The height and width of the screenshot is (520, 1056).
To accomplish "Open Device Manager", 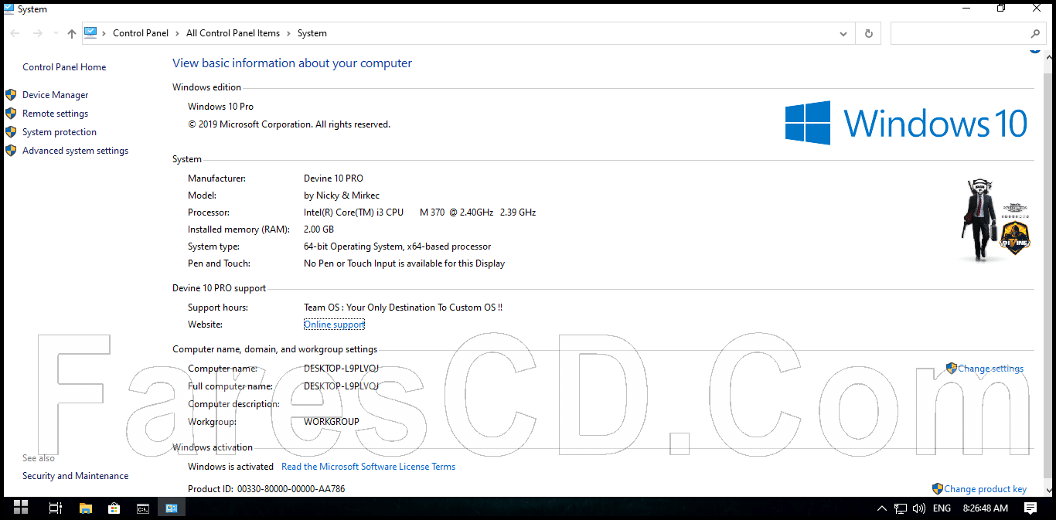I will point(55,95).
